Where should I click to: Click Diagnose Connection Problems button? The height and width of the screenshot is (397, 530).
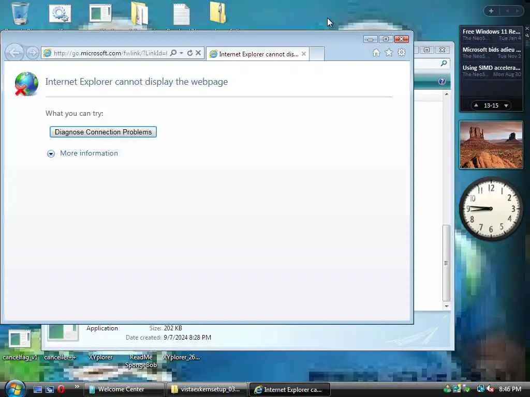pyautogui.click(x=103, y=132)
